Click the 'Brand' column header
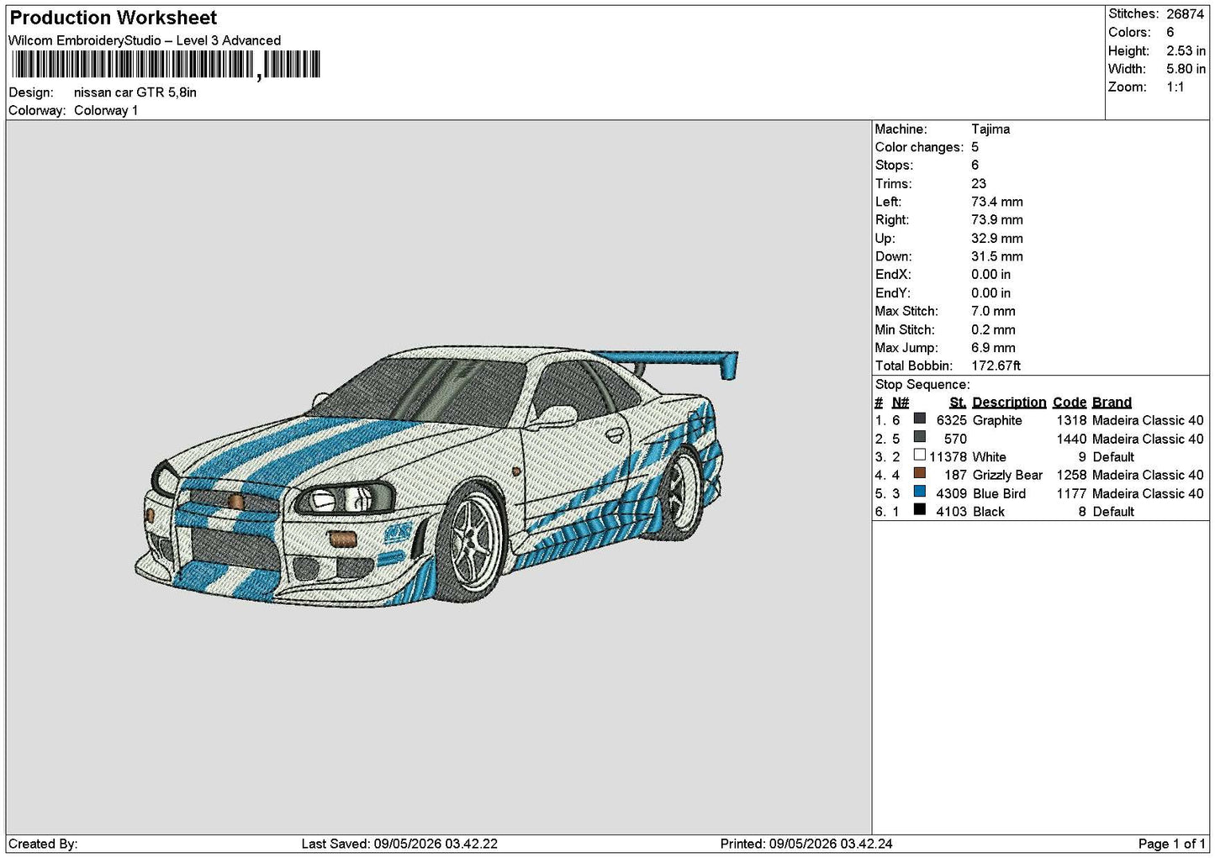 1112,403
